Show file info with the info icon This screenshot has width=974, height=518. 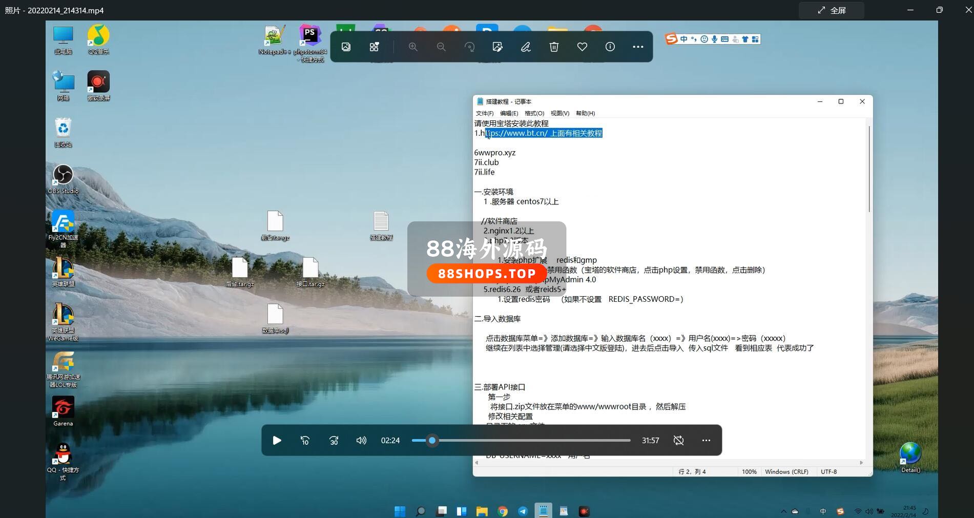tap(610, 47)
